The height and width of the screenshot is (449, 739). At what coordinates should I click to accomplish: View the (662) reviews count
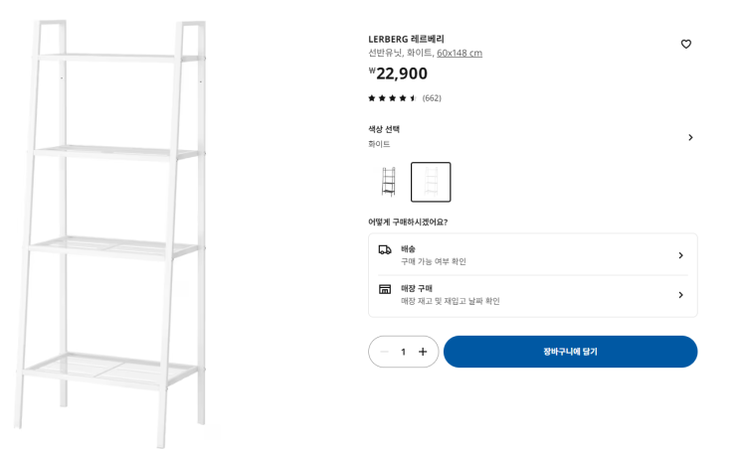click(432, 98)
